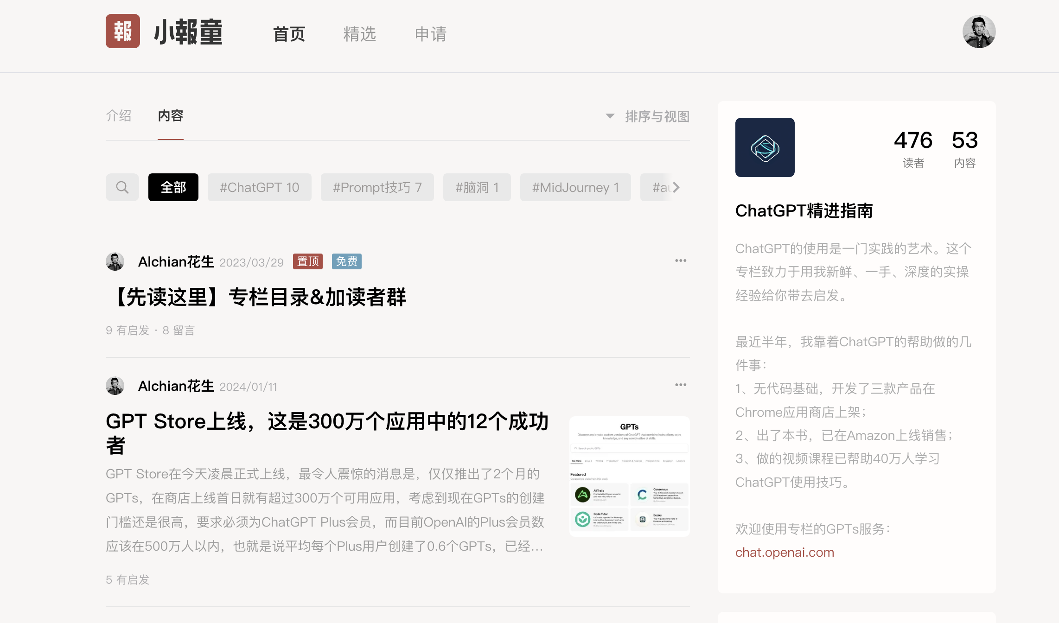This screenshot has width=1059, height=623.
Task: Click author avatar on GPT Store post
Action: coord(115,386)
